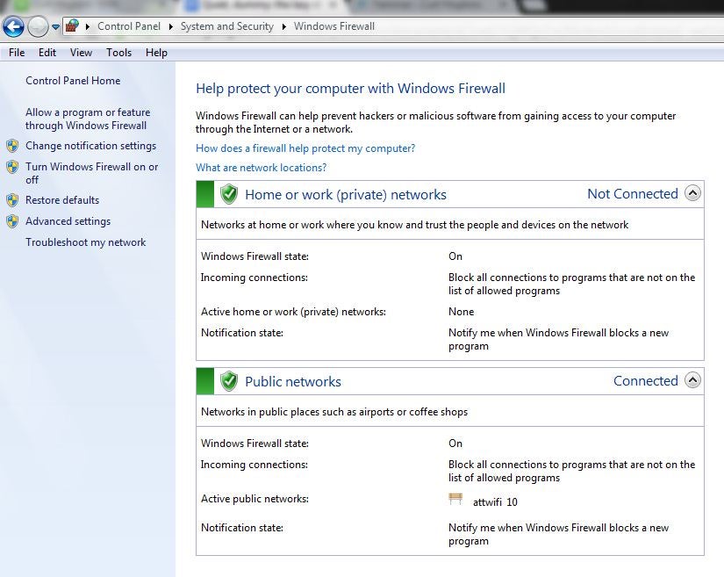Click Windows Firewall breadcrumb
724x577 pixels.
pyautogui.click(x=333, y=26)
